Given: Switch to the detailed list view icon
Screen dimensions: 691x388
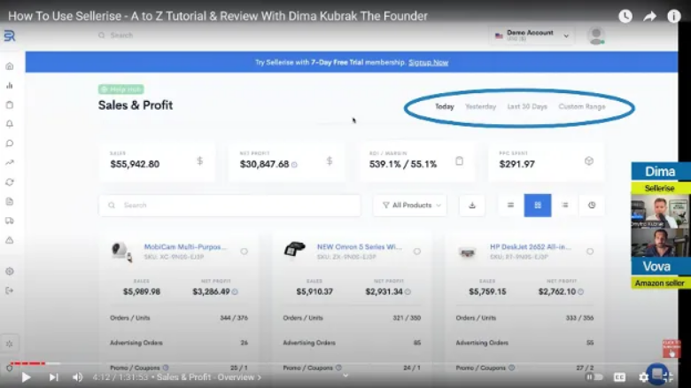Looking at the screenshot, I should point(565,205).
